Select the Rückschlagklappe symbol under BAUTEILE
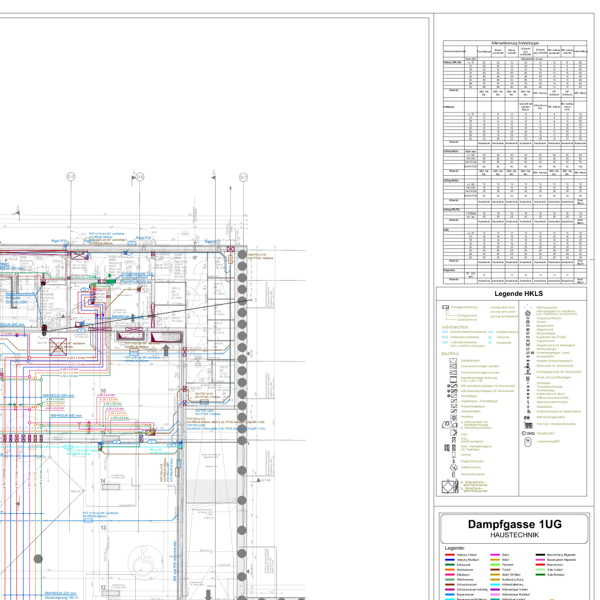600x600 pixels. click(x=454, y=407)
